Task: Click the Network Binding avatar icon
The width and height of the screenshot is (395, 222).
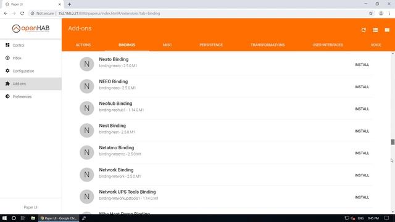Action: pyautogui.click(x=86, y=175)
